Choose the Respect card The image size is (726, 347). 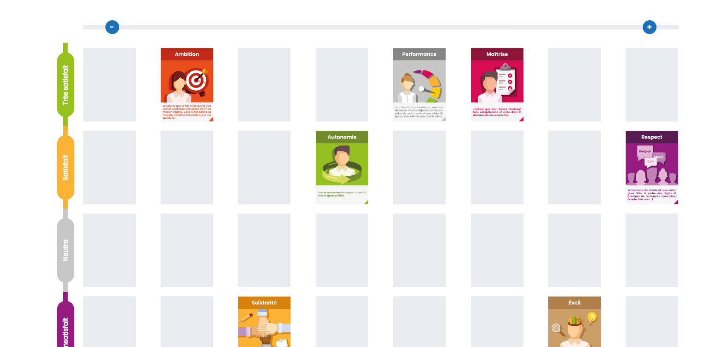point(652,168)
